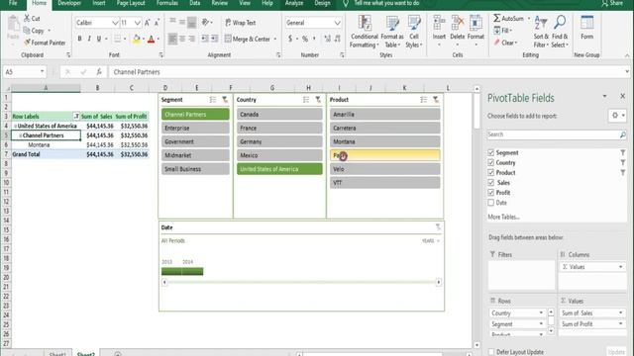Apply the dollar accounting format

click(x=290, y=39)
